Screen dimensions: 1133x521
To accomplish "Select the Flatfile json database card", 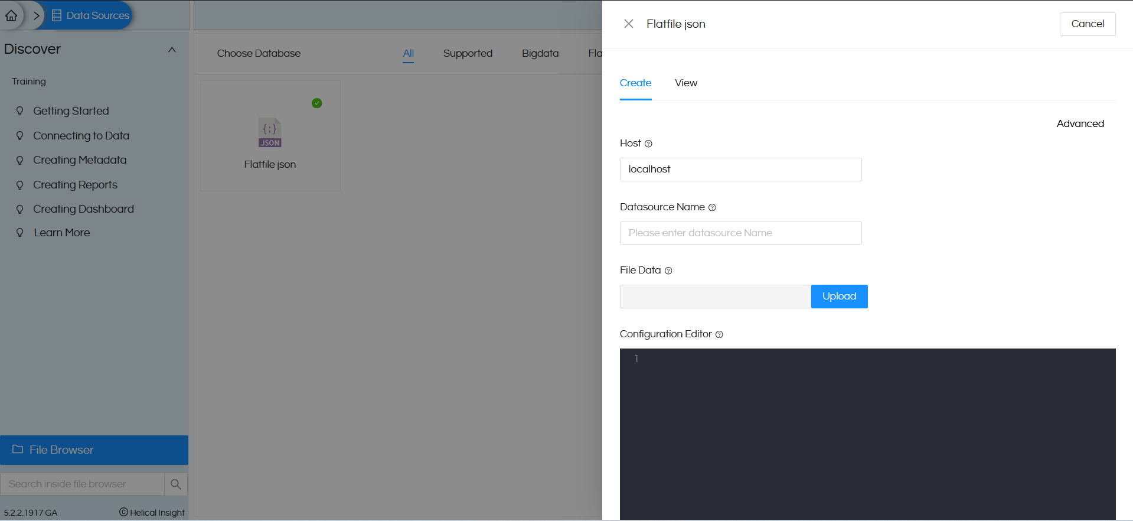I will click(270, 136).
